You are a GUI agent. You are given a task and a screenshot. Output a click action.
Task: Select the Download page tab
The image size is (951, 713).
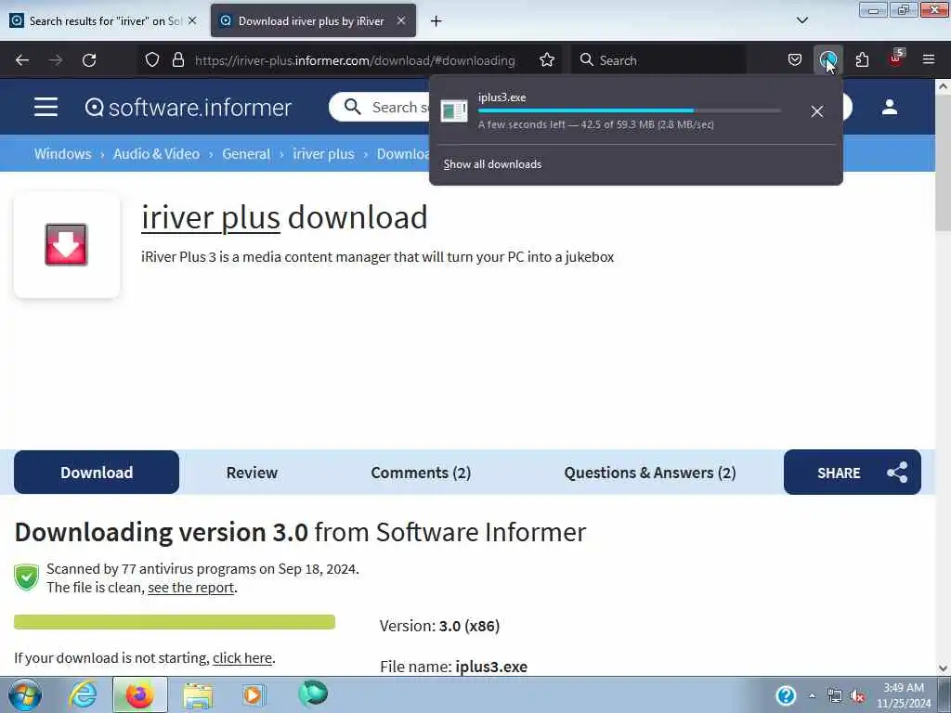pos(97,473)
